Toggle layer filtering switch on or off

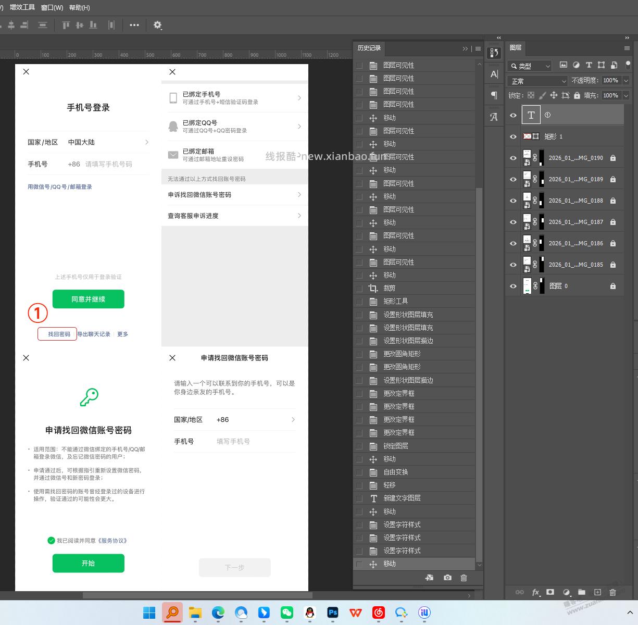pos(628,65)
